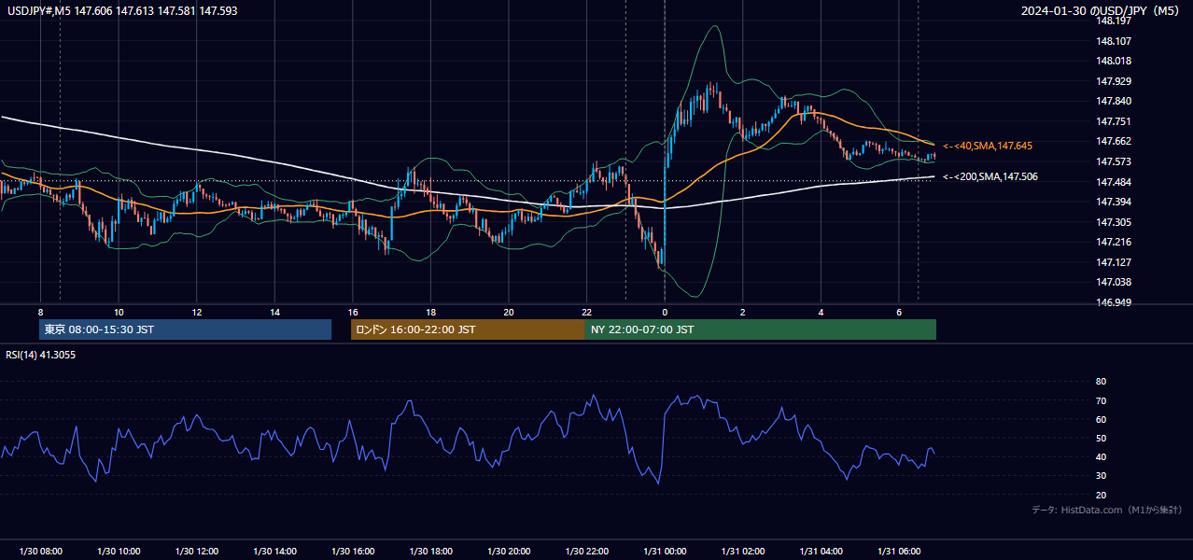This screenshot has height=560, width=1193.
Task: Click the 200 SMA 147.506 label
Action: [x=989, y=176]
